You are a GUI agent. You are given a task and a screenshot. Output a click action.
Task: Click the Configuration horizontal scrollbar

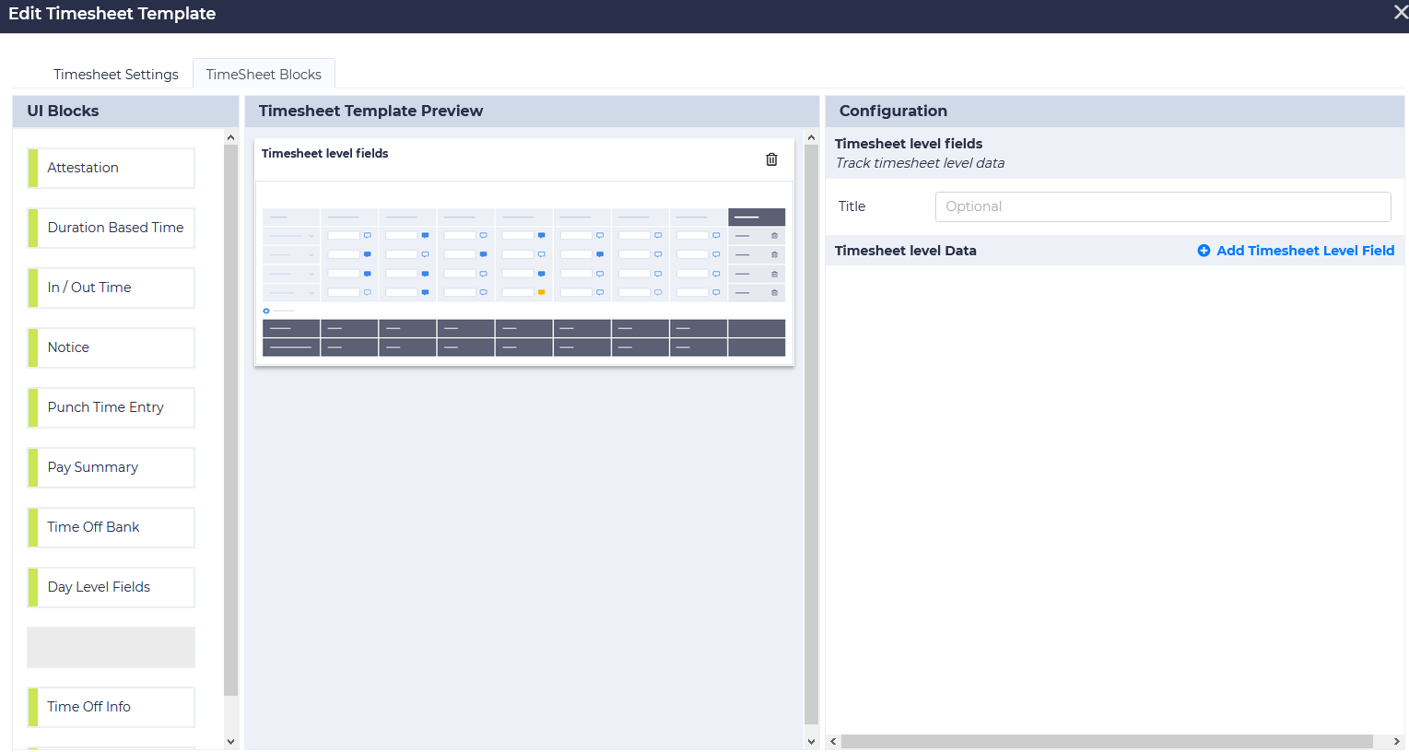click(1106, 741)
